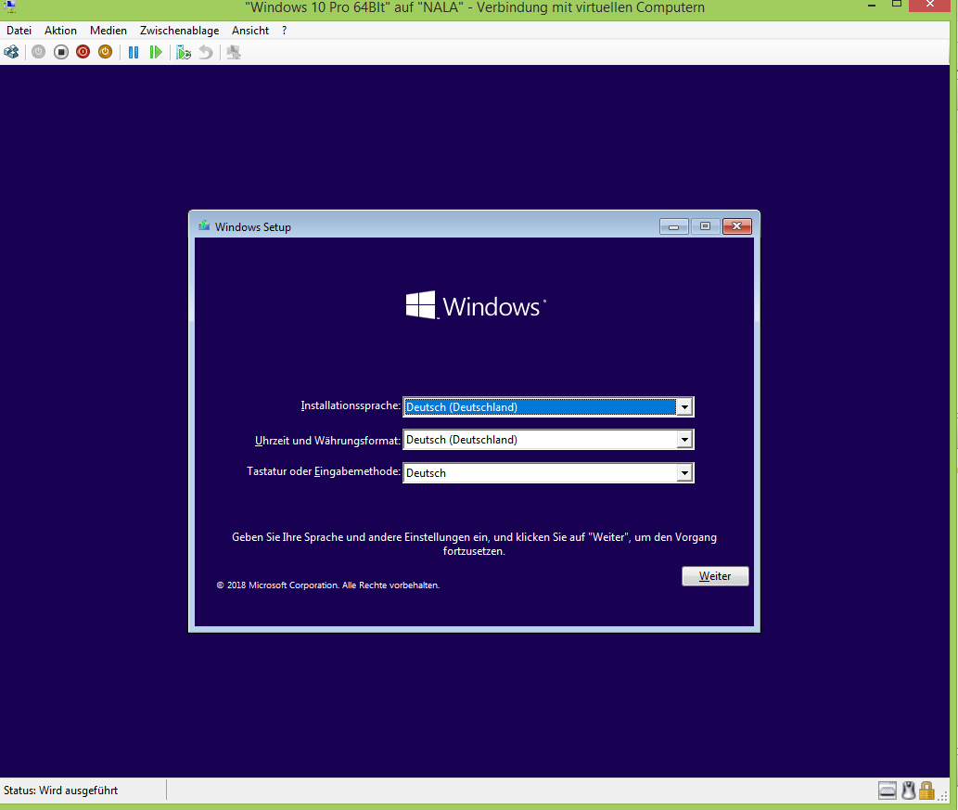Click the Uhrzeit und Währungsformat combo box field
This screenshot has height=810, width=958.
point(548,440)
